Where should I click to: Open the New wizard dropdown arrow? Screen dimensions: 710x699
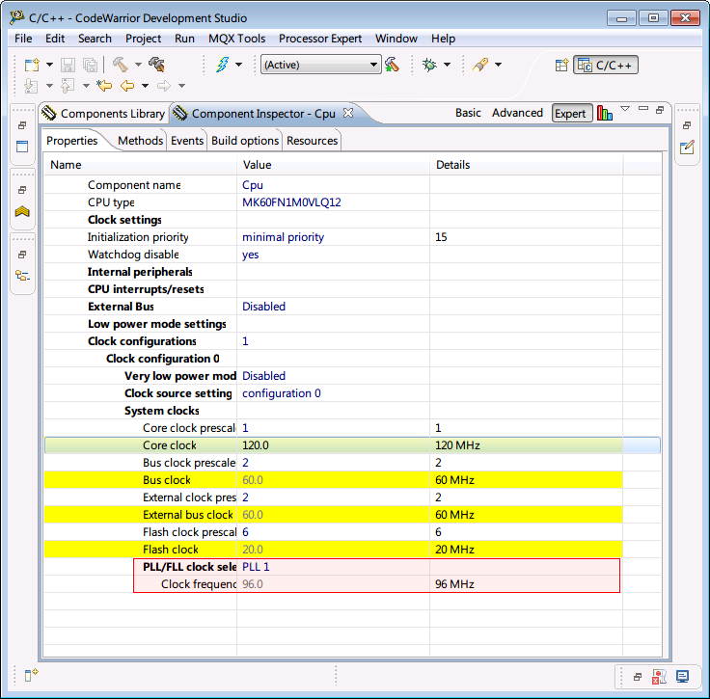tap(50, 65)
